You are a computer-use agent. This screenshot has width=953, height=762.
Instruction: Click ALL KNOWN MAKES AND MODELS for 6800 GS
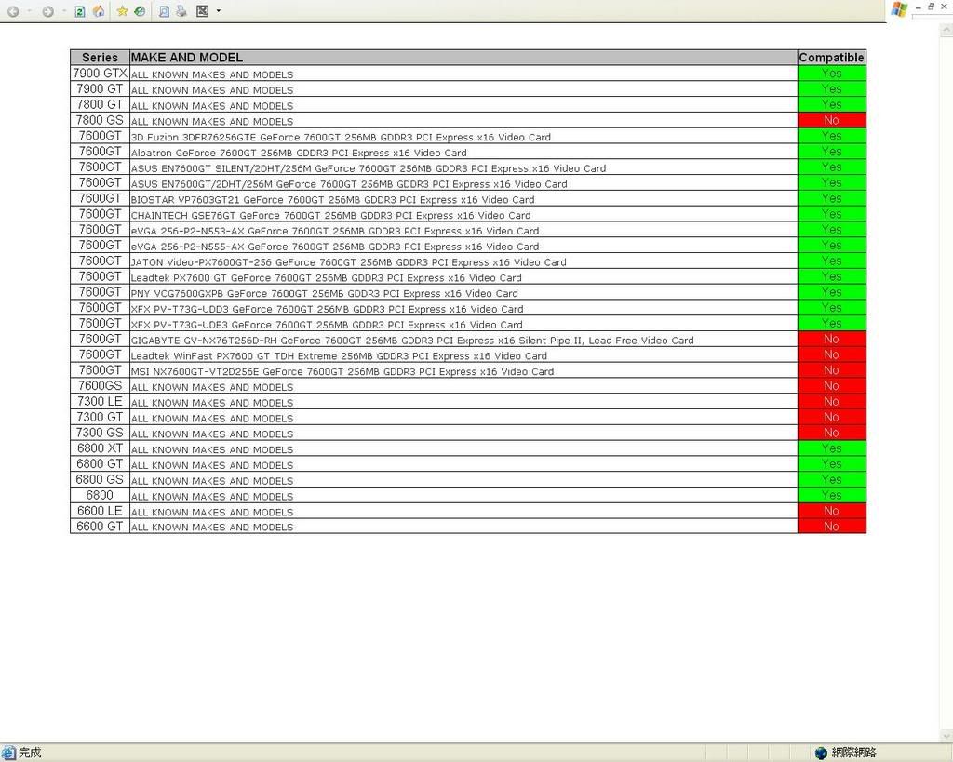212,481
